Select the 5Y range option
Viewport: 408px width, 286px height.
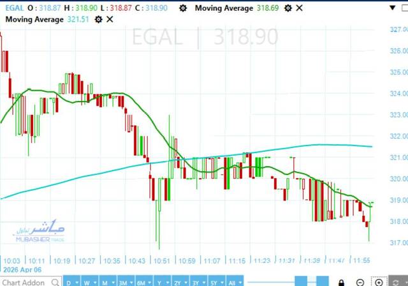(217, 282)
